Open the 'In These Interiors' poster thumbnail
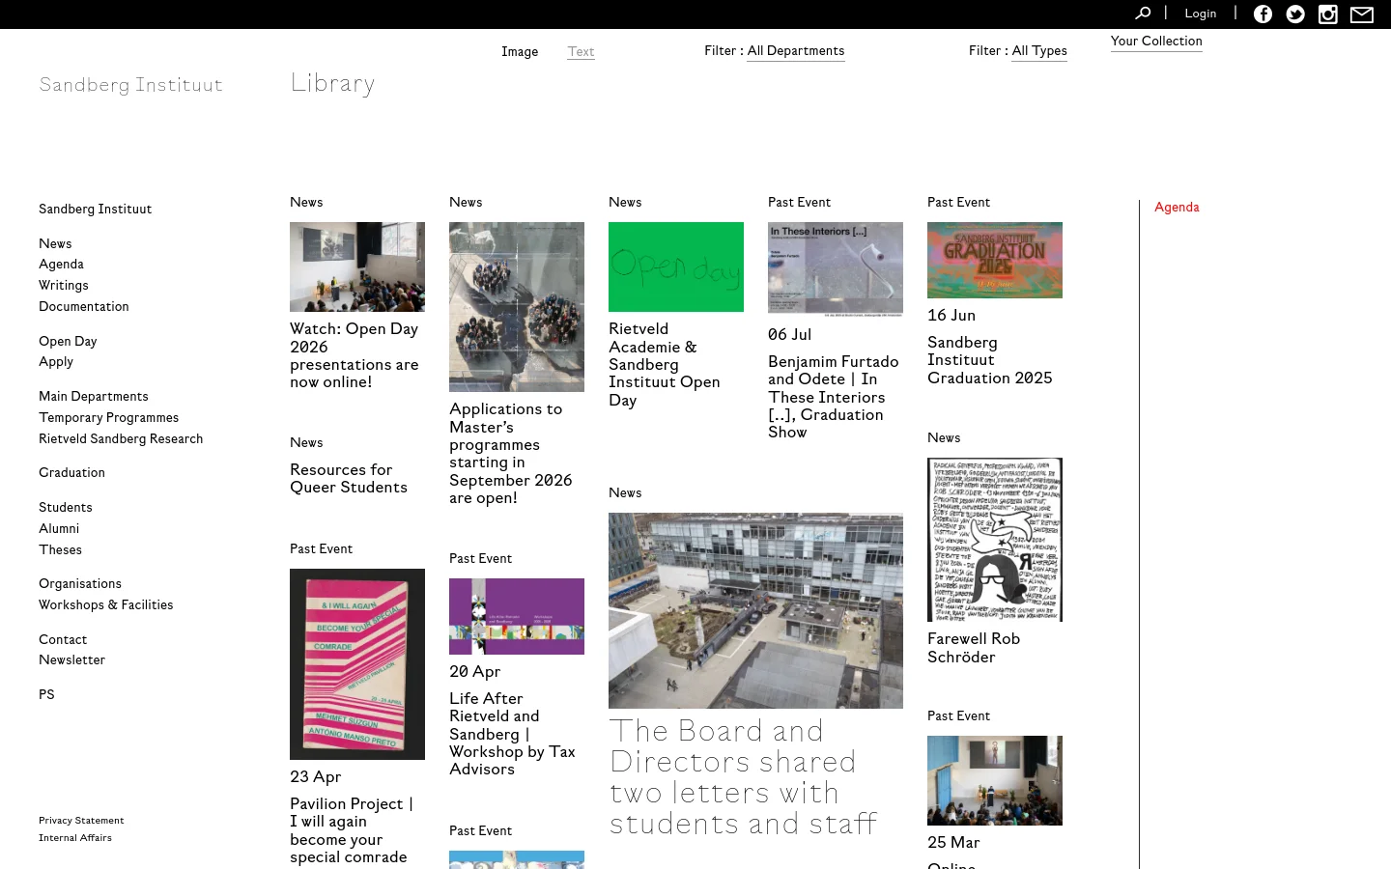 836,268
